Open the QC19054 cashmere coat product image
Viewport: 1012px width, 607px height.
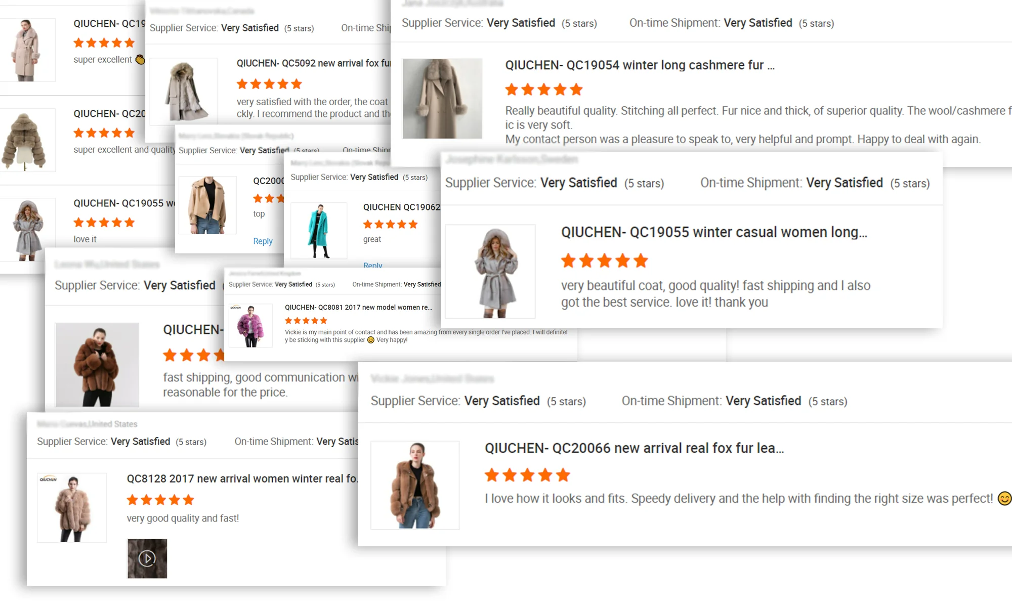[442, 99]
